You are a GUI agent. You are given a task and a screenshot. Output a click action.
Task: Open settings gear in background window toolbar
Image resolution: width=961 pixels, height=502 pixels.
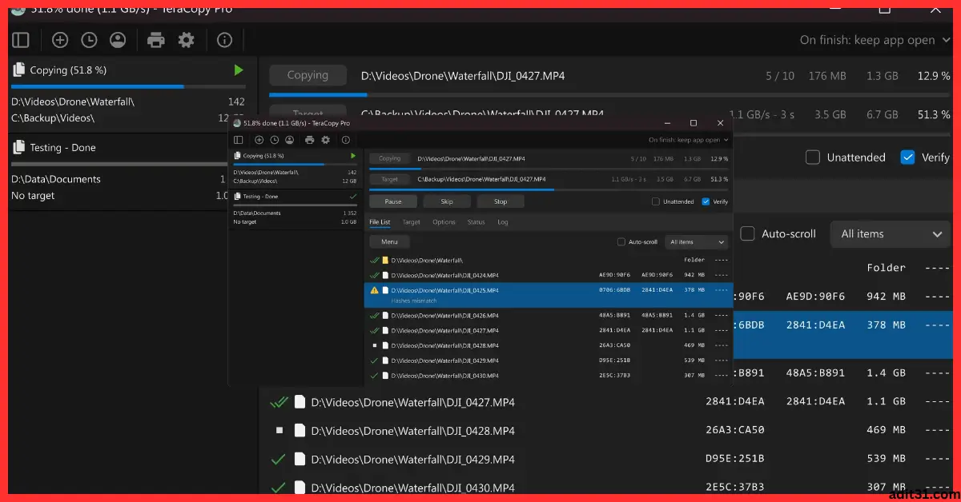tap(187, 40)
